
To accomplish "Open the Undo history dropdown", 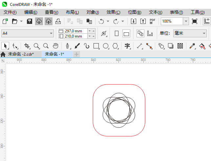I will [108, 21].
